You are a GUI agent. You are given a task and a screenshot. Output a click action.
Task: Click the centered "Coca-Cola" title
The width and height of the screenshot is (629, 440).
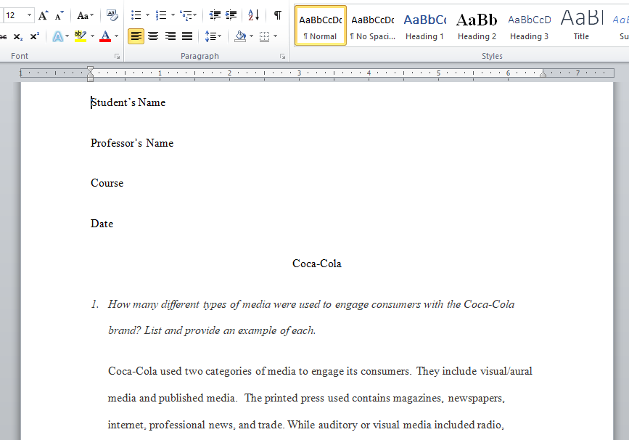point(317,264)
